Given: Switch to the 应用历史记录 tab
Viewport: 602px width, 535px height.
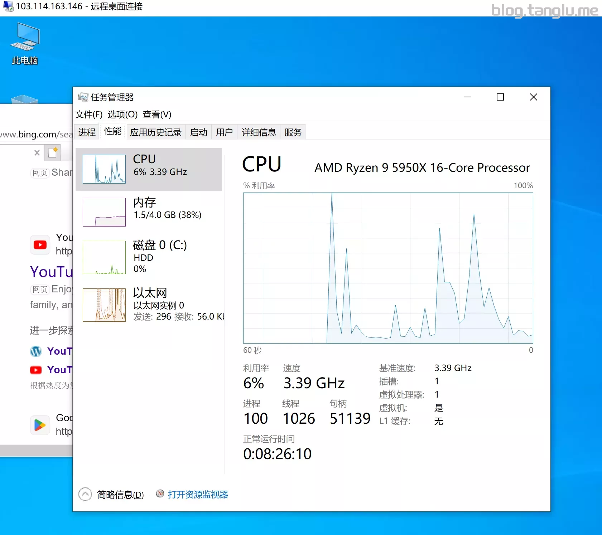Looking at the screenshot, I should tap(156, 132).
